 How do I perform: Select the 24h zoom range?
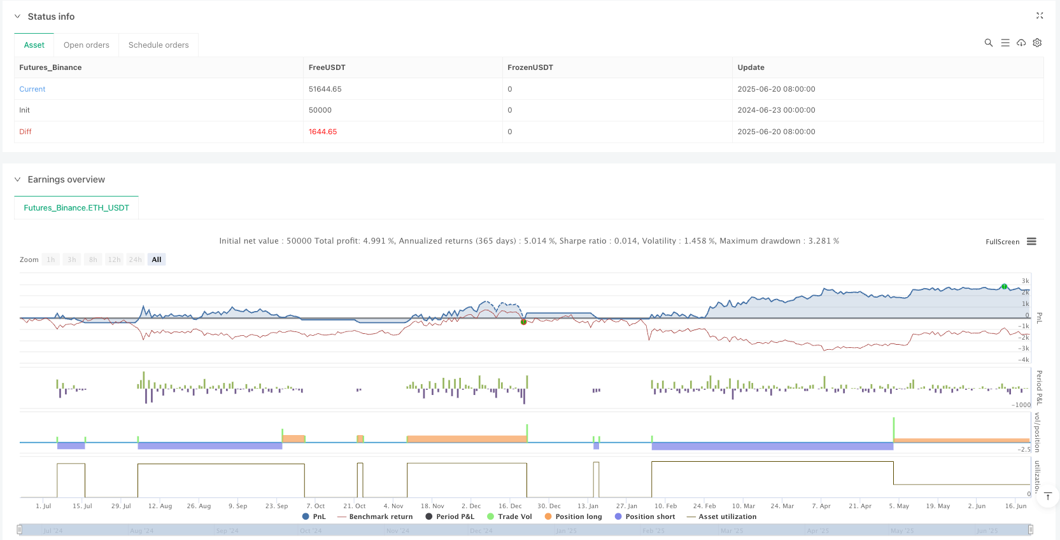point(135,260)
